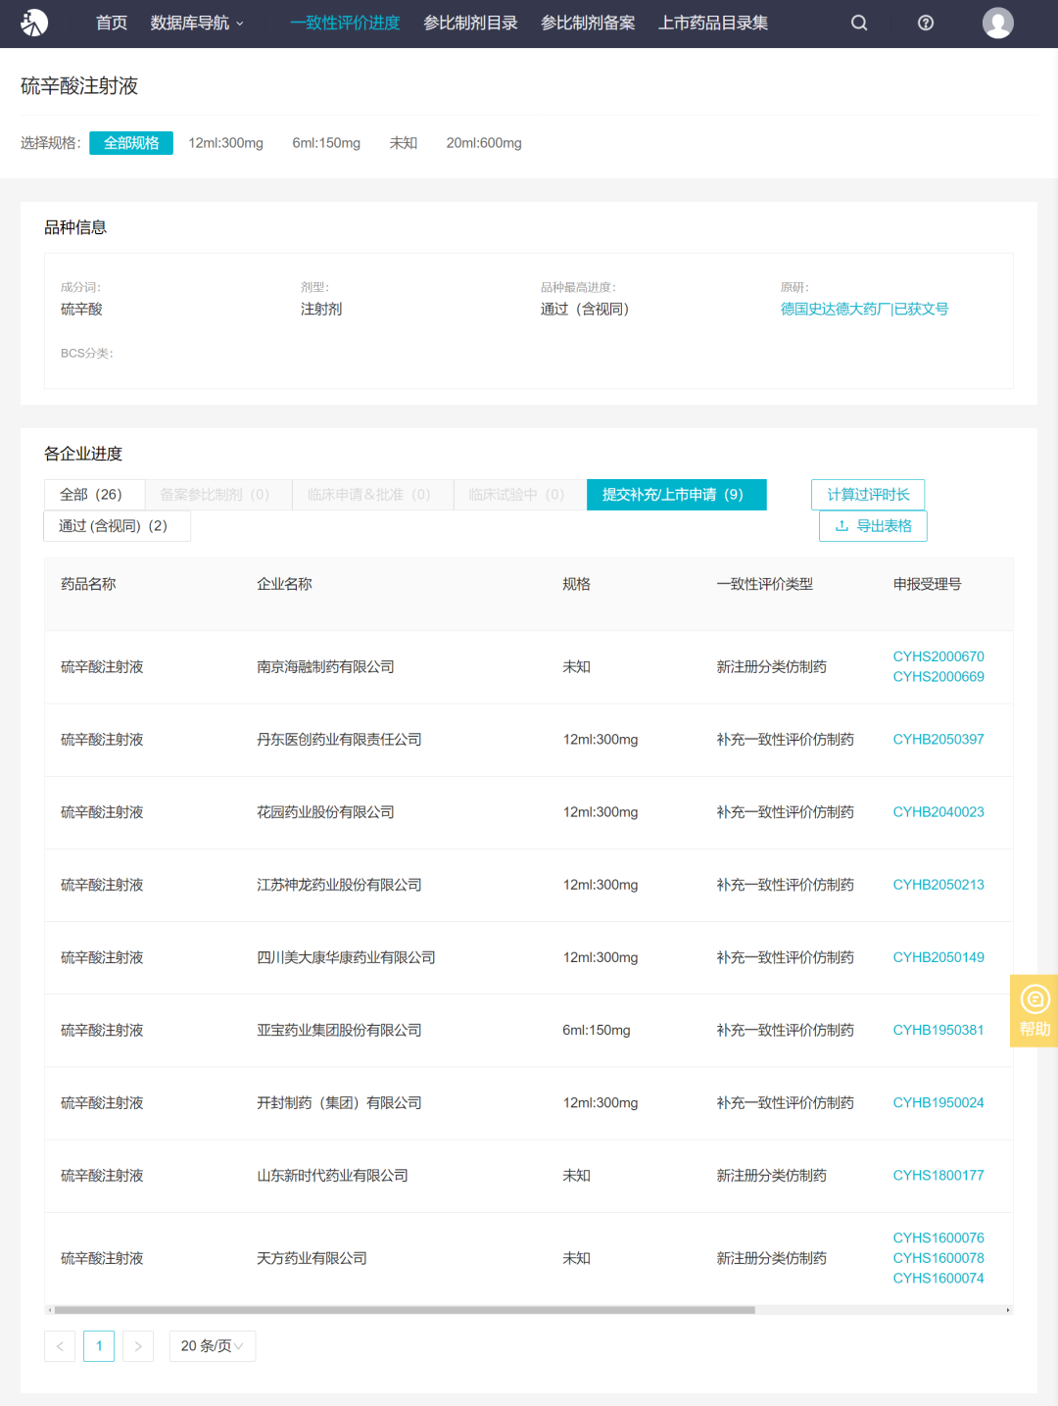Select 亚宝药业集团股份有限公司 cell
Image resolution: width=1058 pixels, height=1406 pixels.
pos(339,1030)
